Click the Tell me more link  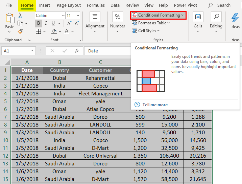155,105
